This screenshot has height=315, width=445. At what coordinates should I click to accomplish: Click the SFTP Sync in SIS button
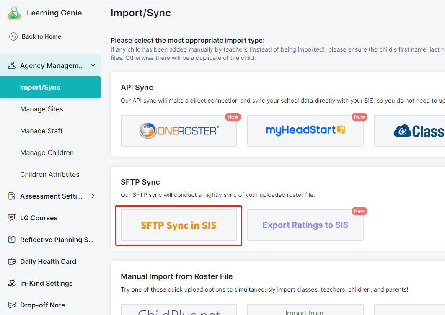pos(179,225)
